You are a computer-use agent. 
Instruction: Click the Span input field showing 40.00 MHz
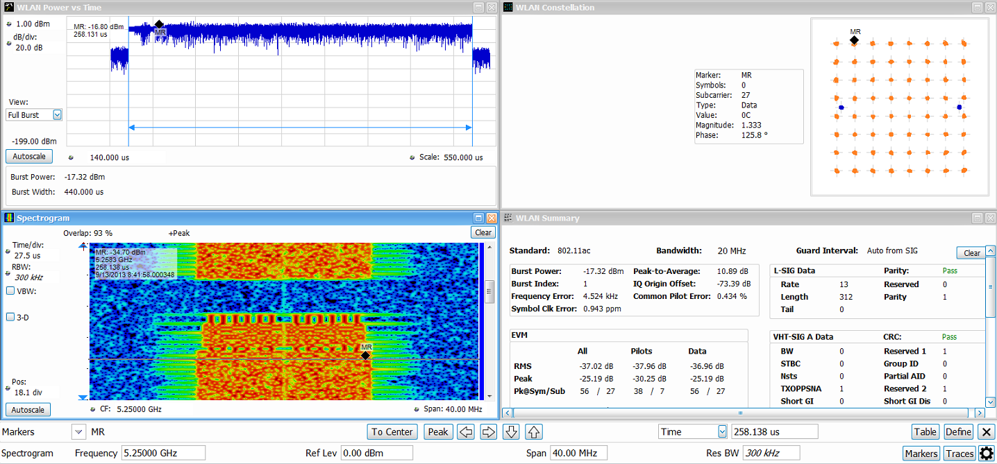pyautogui.click(x=578, y=453)
